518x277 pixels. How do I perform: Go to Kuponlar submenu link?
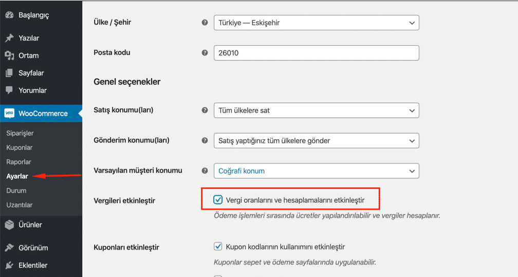click(19, 147)
